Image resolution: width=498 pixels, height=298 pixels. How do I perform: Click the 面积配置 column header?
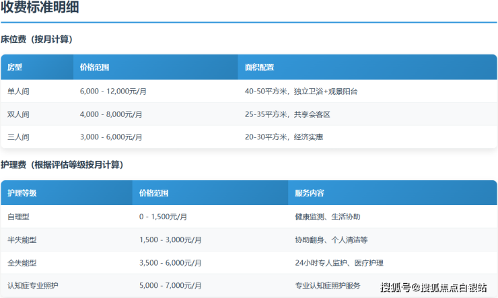259,67
